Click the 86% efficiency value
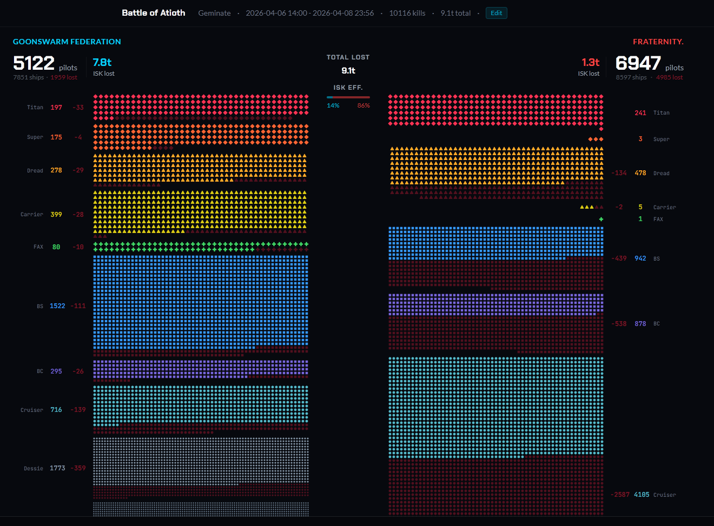714x526 pixels. tap(363, 105)
